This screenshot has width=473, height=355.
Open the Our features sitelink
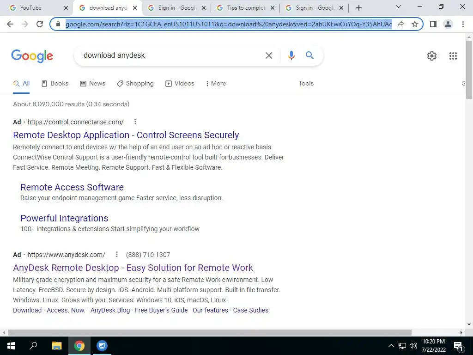[210, 310]
